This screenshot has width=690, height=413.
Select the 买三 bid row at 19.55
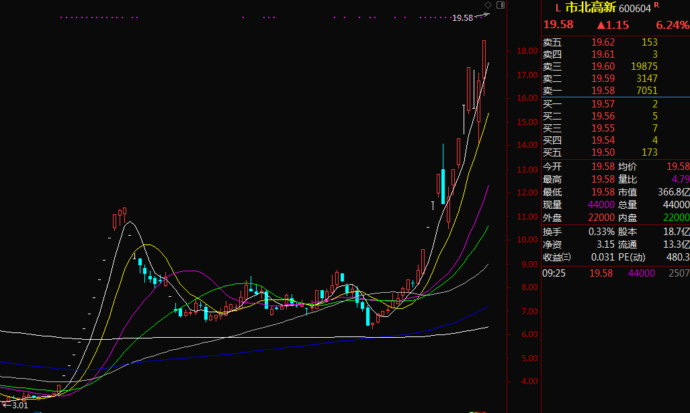coord(615,128)
